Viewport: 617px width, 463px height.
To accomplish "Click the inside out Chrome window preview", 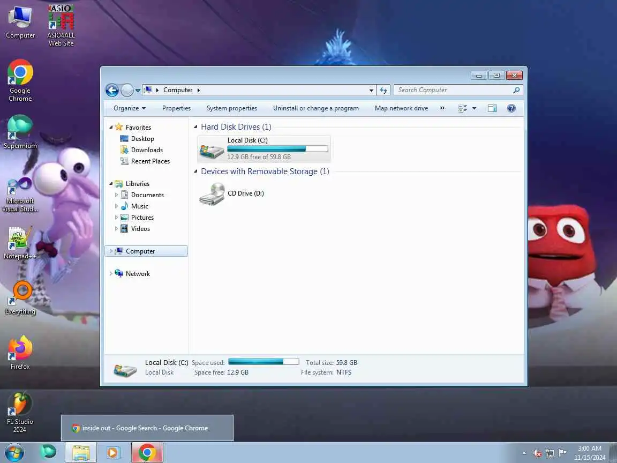I will click(x=147, y=428).
